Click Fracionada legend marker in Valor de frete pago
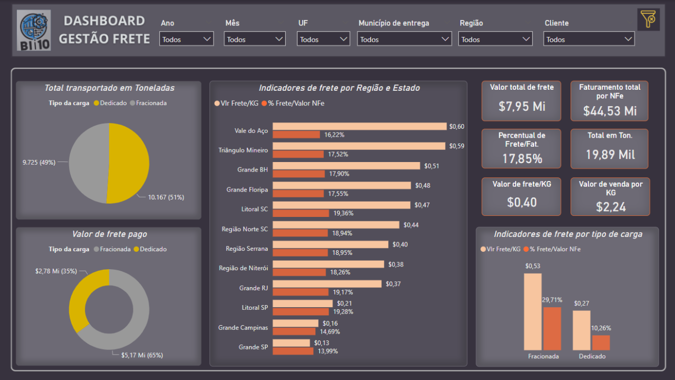Viewport: 675px width, 380px height. coord(97,249)
